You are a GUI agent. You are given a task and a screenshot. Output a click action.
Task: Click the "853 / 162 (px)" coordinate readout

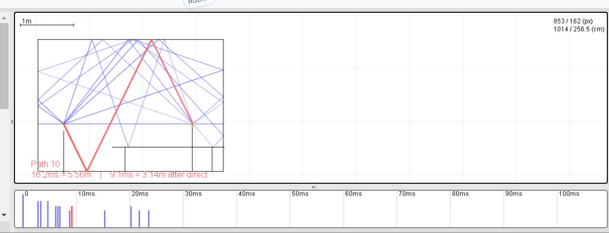[x=573, y=21]
